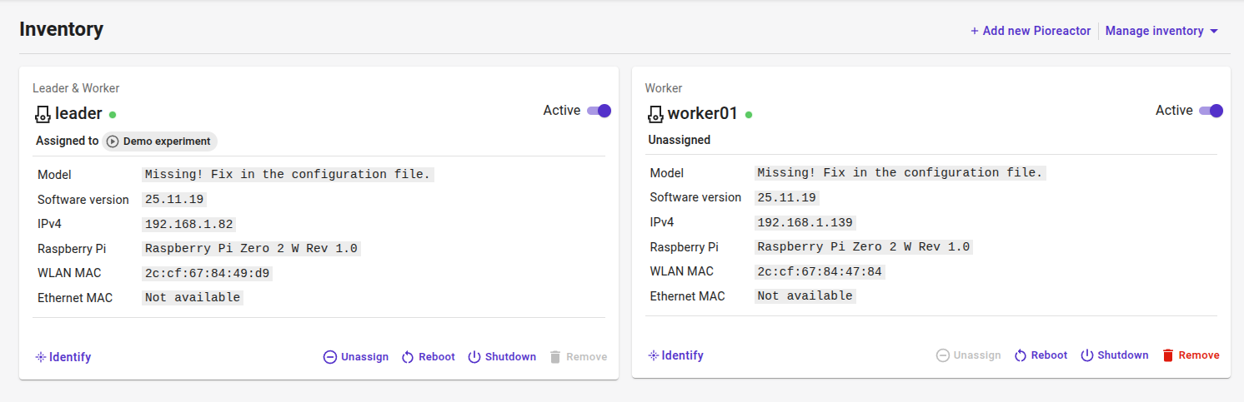The height and width of the screenshot is (402, 1244).
Task: Click the worker01 name heading
Action: pyautogui.click(x=702, y=114)
